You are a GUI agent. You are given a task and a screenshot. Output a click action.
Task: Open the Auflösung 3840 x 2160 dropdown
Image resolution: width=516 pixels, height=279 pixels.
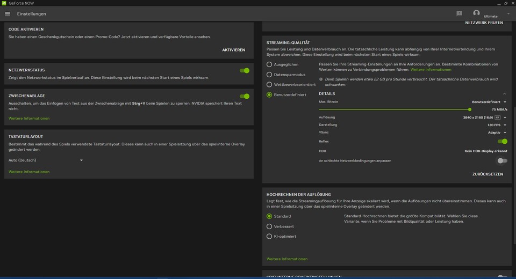point(484,118)
